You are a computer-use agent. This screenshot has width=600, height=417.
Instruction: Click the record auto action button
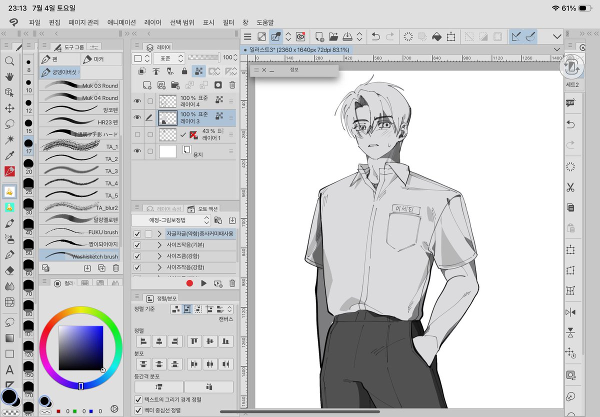(x=189, y=283)
